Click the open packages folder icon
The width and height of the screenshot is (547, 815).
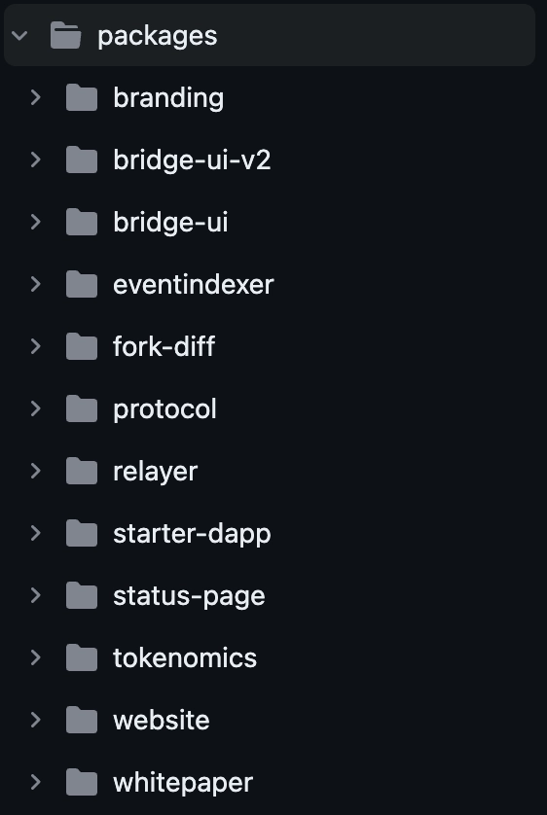tap(65, 35)
